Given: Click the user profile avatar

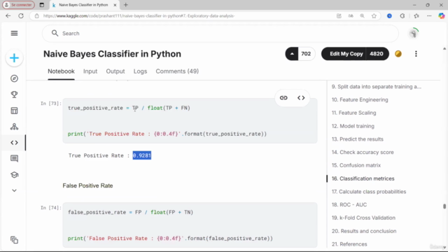Looking at the screenshot, I should click(x=413, y=34).
